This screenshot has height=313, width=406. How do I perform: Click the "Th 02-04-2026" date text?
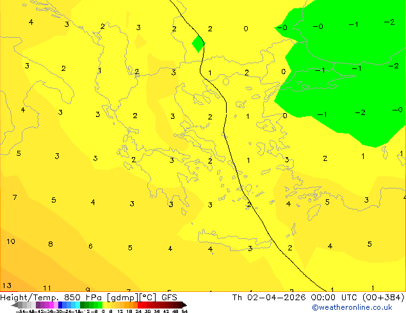click(269, 298)
